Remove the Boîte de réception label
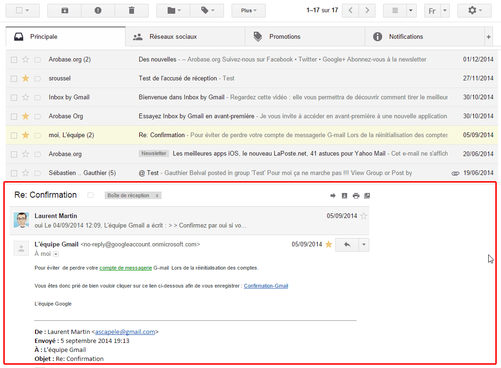 [x=157, y=196]
